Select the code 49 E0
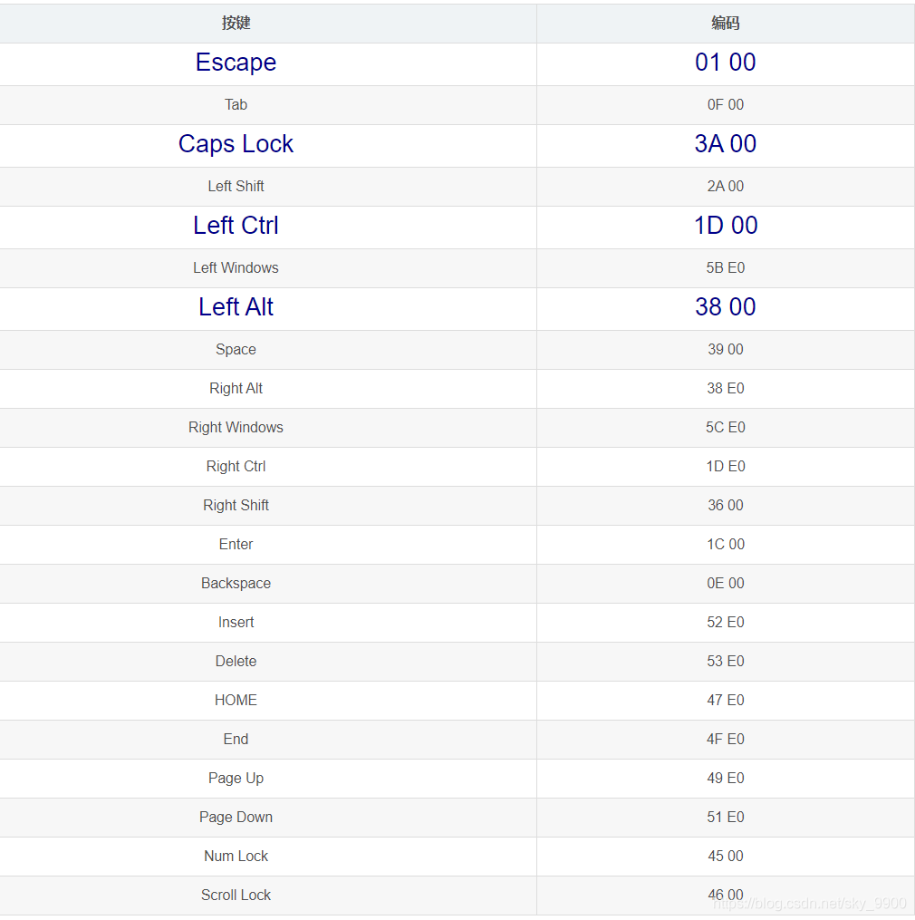The width and height of the screenshot is (915, 920). pos(726,778)
